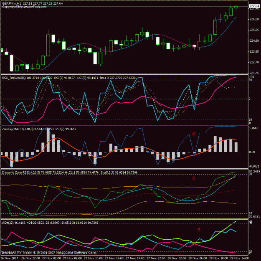Click the 28 Nov 02:00 time label

click(x=177, y=258)
